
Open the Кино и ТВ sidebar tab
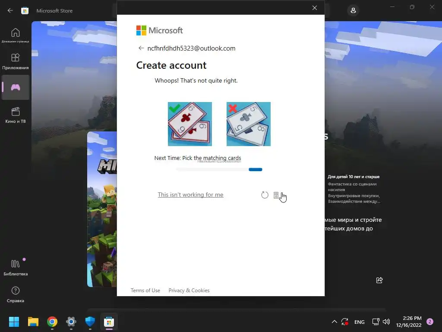(x=15, y=115)
